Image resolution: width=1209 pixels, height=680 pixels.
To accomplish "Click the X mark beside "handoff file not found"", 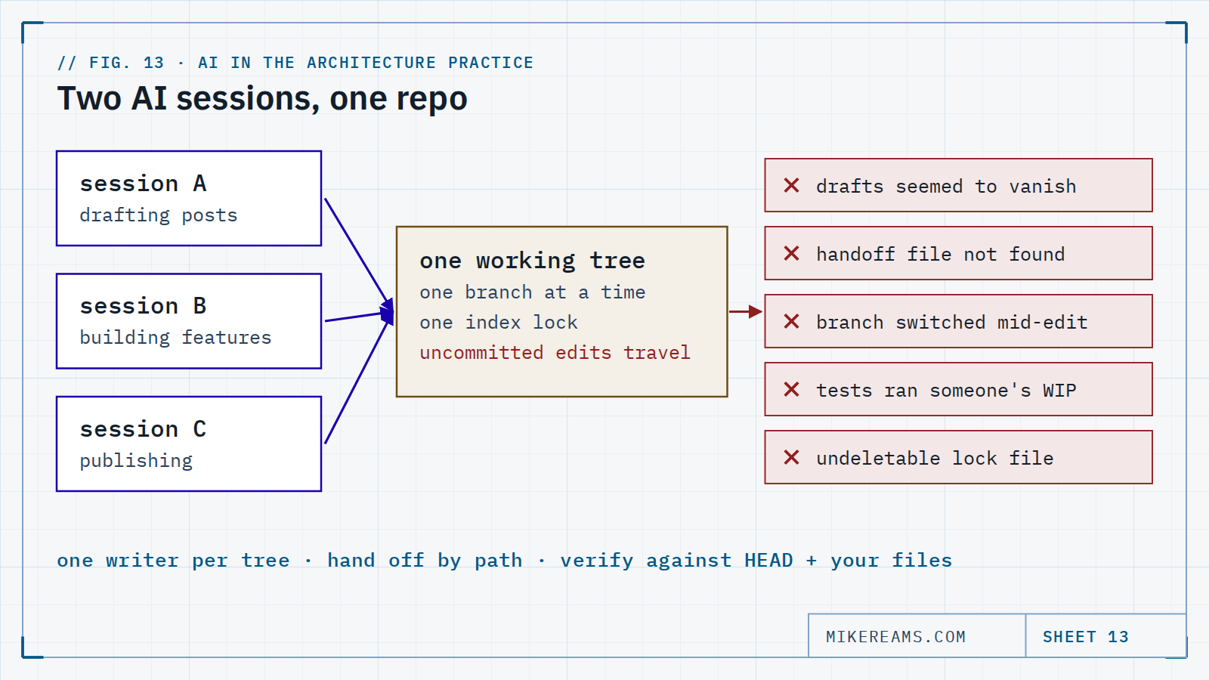I will point(791,253).
